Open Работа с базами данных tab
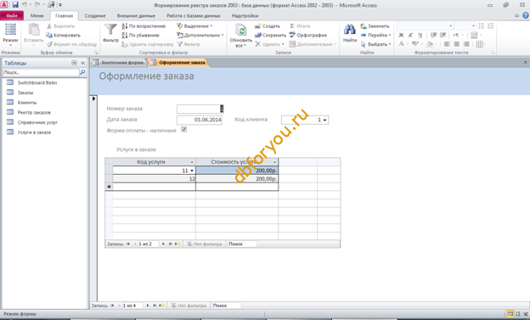 coord(194,15)
